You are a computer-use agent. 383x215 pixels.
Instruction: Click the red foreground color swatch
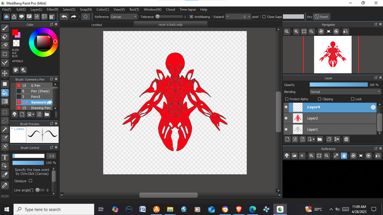14,32
